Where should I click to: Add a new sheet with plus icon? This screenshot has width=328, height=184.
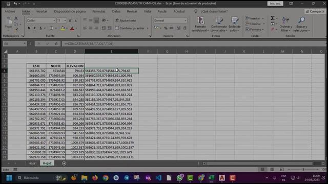tap(64, 164)
